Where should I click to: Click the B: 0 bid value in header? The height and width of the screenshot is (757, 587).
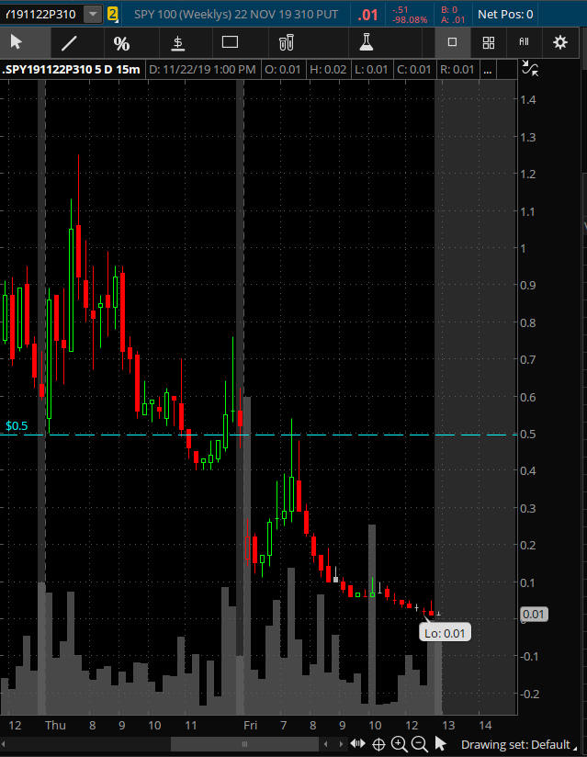pyautogui.click(x=449, y=10)
